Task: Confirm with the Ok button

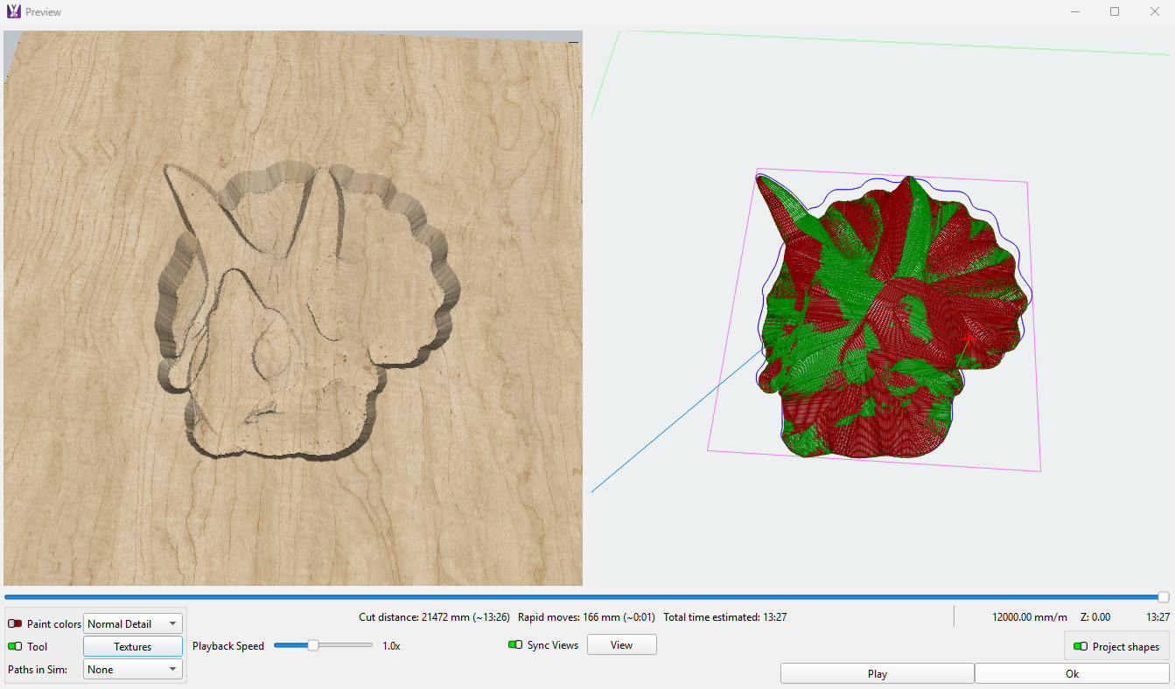Action: [1072, 673]
